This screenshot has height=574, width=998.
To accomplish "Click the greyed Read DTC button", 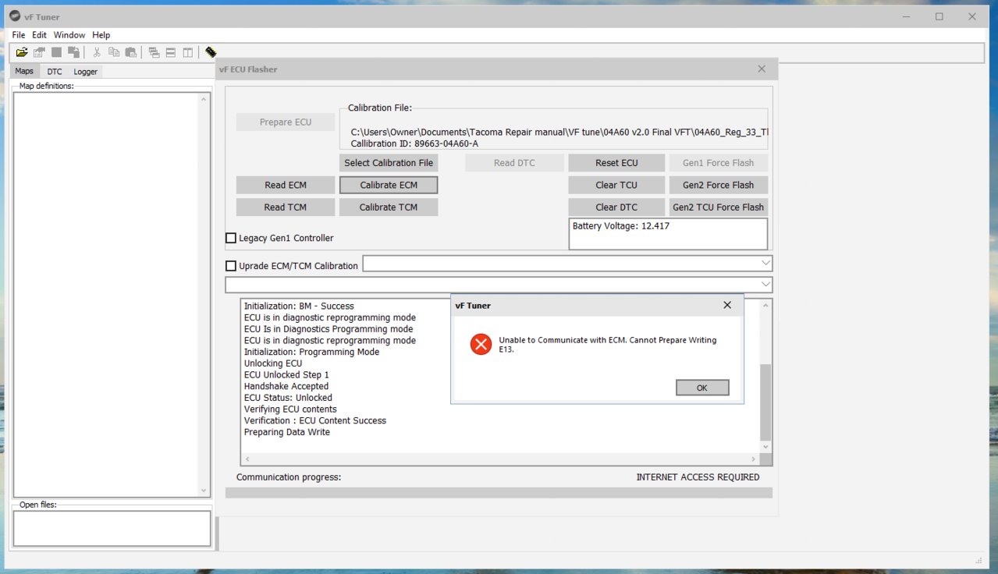I will (515, 163).
